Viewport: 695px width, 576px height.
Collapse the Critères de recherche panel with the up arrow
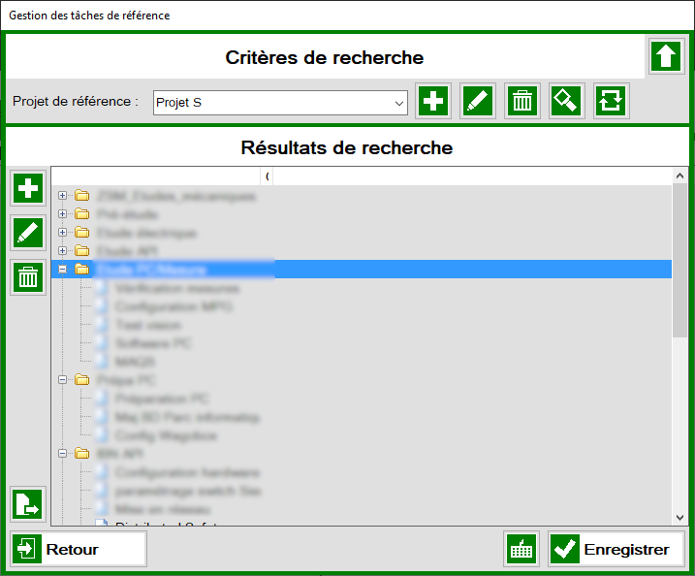pos(666,56)
